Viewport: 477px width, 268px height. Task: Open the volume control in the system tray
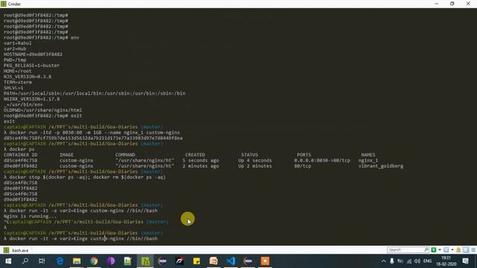click(x=417, y=261)
